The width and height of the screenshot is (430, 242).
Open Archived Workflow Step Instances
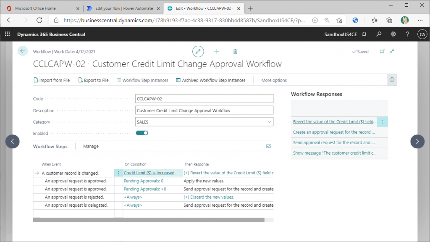click(211, 80)
